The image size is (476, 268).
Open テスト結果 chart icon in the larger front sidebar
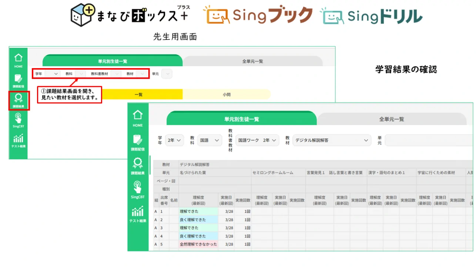pyautogui.click(x=138, y=214)
